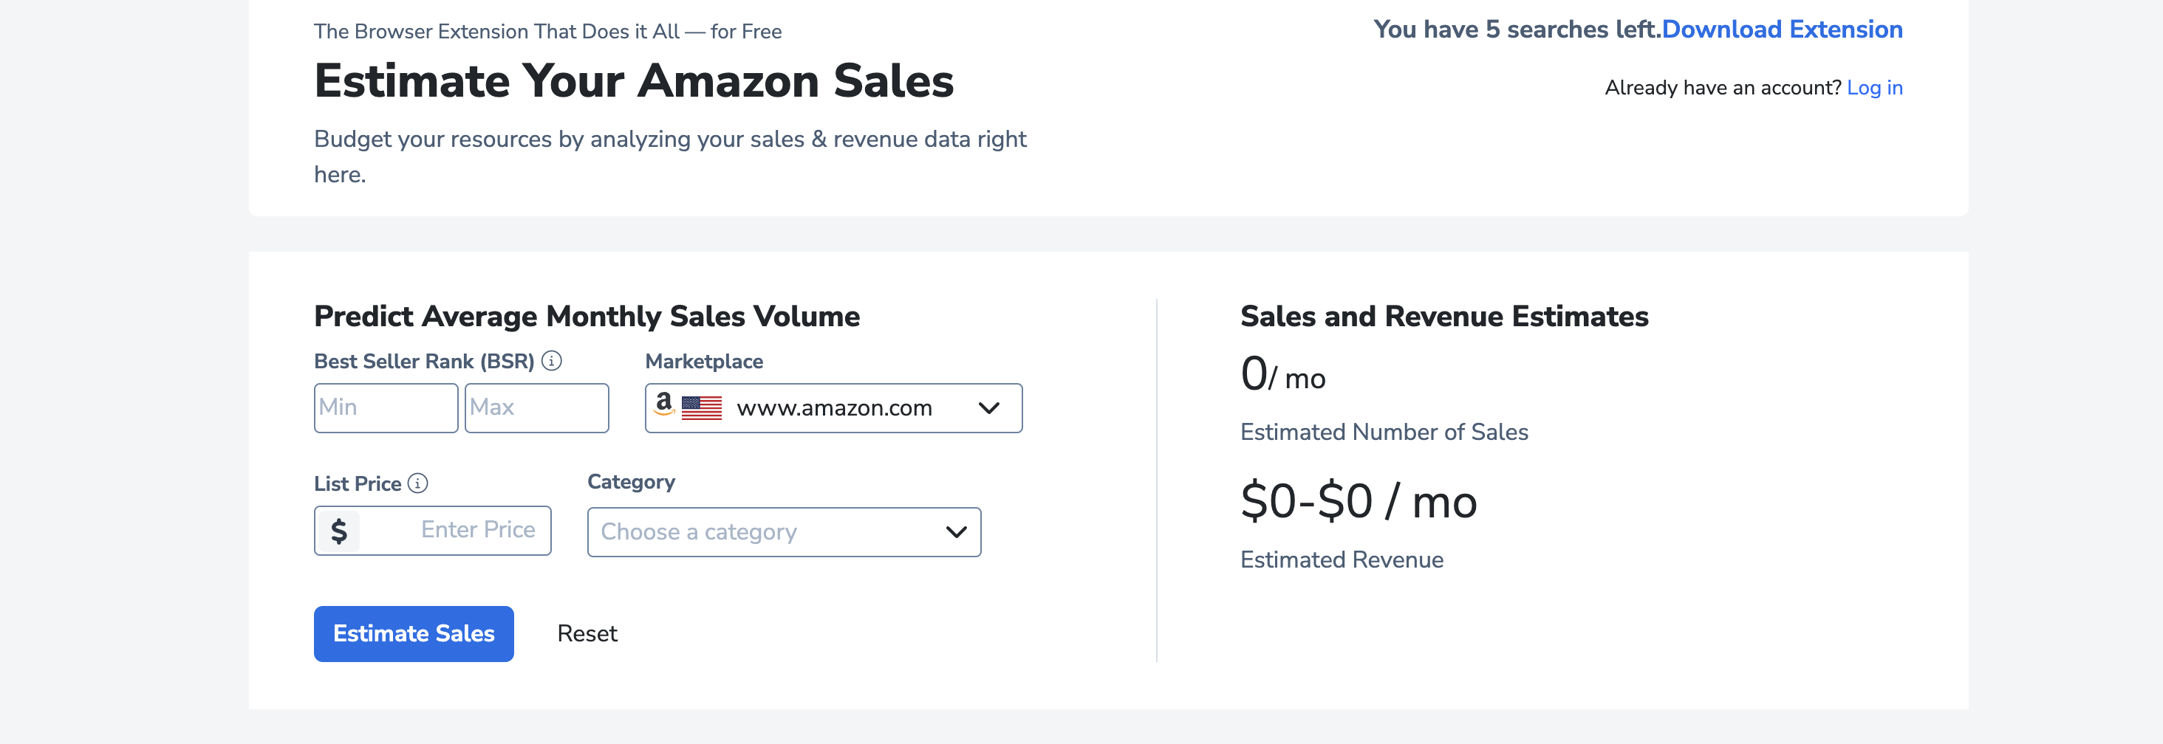Open the Download Extension link
Viewport: 2163px width, 744px height.
pyautogui.click(x=1782, y=30)
